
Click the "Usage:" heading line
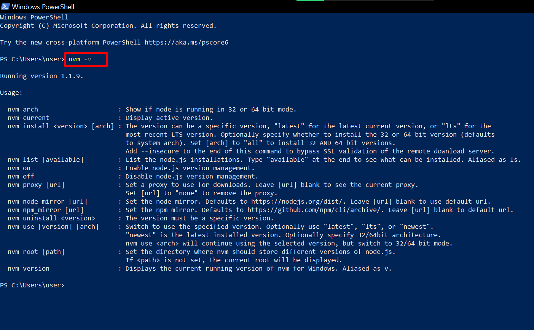(11, 92)
